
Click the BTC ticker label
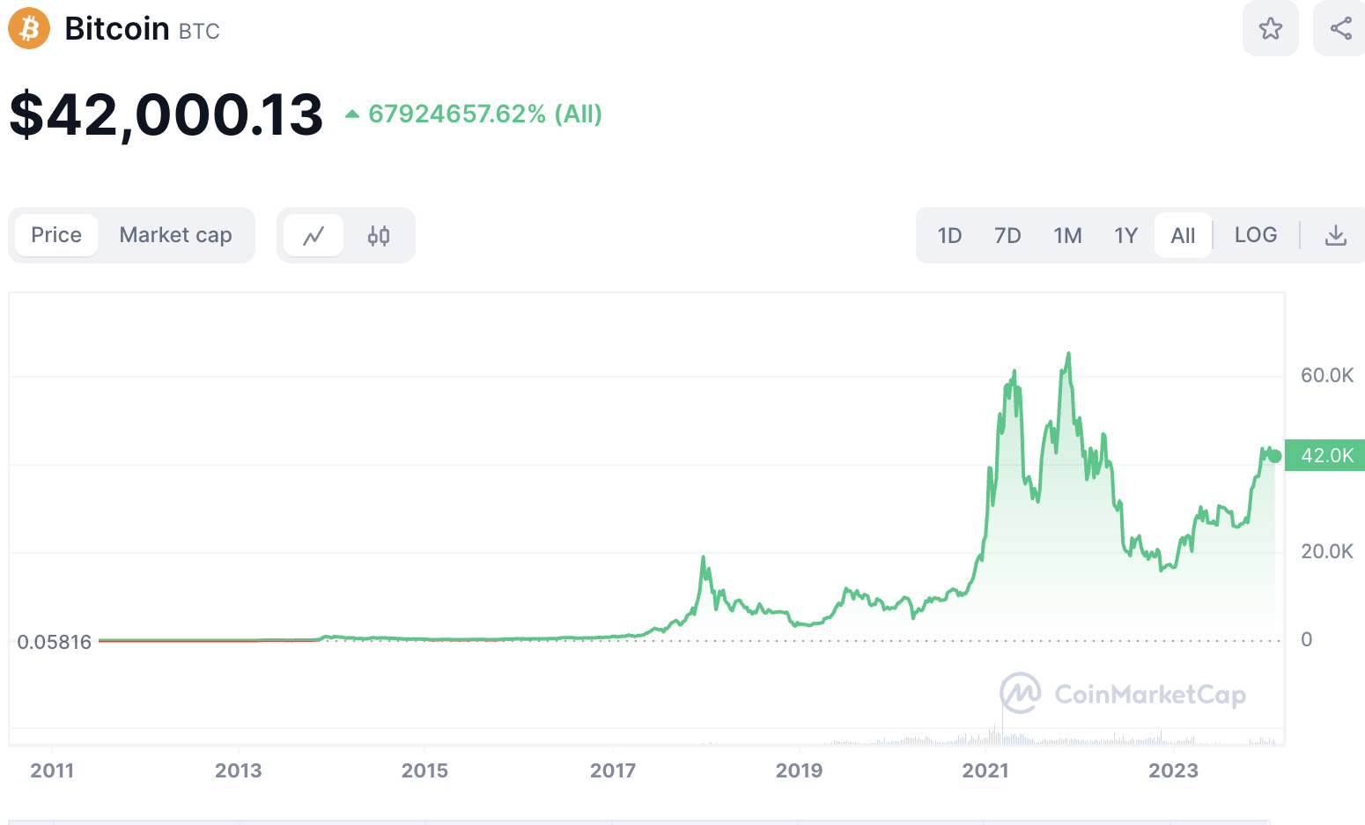point(199,32)
